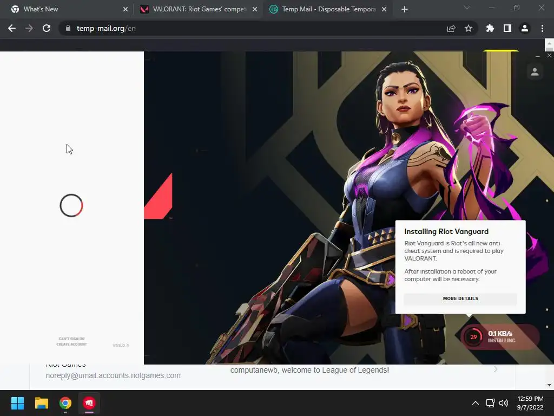Toggle the Chrome side panel icon
Image resolution: width=554 pixels, height=416 pixels.
tap(507, 28)
